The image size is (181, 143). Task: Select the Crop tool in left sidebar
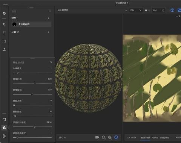click(4, 24)
